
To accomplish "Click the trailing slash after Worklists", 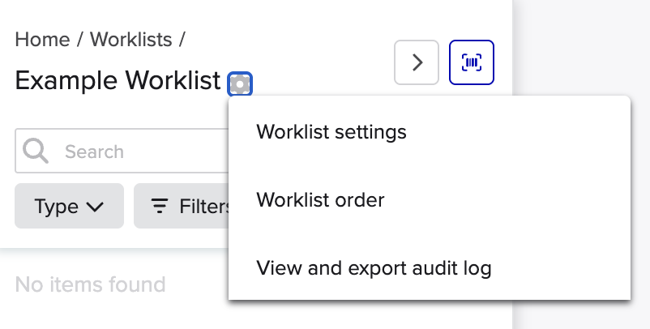I will tap(182, 39).
